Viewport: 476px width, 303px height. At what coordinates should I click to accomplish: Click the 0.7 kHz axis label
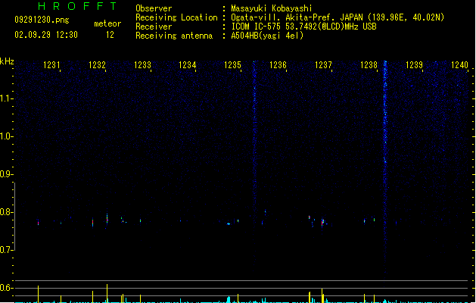tap(6, 250)
